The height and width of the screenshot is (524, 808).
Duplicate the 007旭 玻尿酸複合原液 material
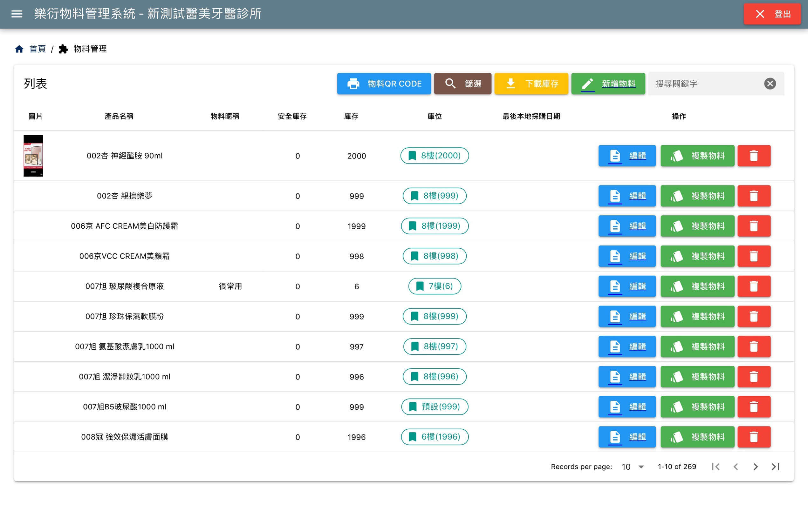pos(697,286)
